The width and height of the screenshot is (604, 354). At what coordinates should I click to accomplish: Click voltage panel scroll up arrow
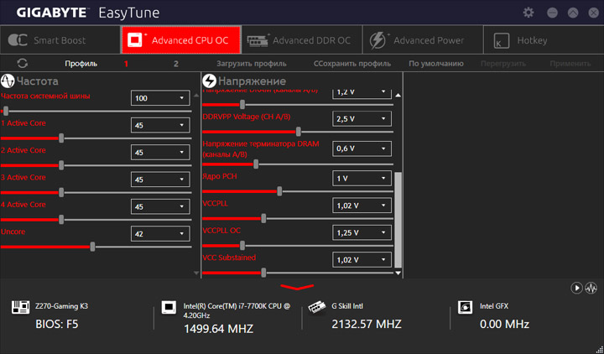[398, 95]
